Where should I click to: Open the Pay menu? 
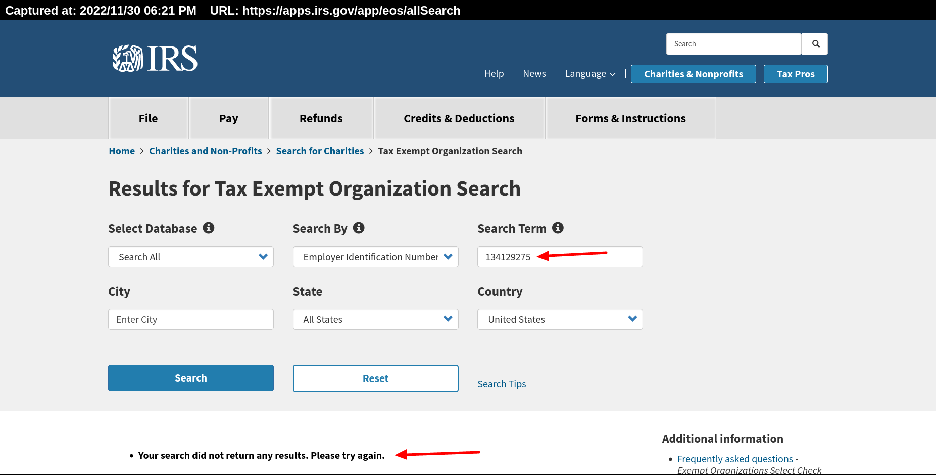click(228, 118)
